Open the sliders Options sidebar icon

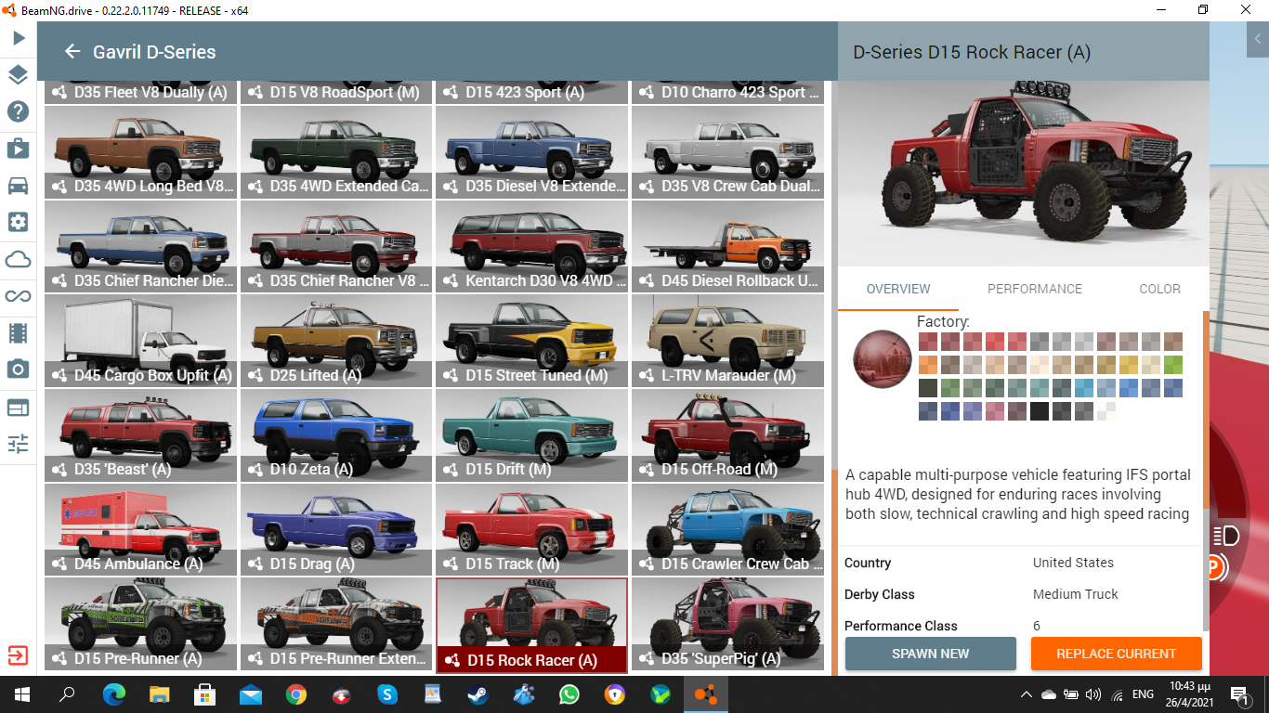pos(18,444)
